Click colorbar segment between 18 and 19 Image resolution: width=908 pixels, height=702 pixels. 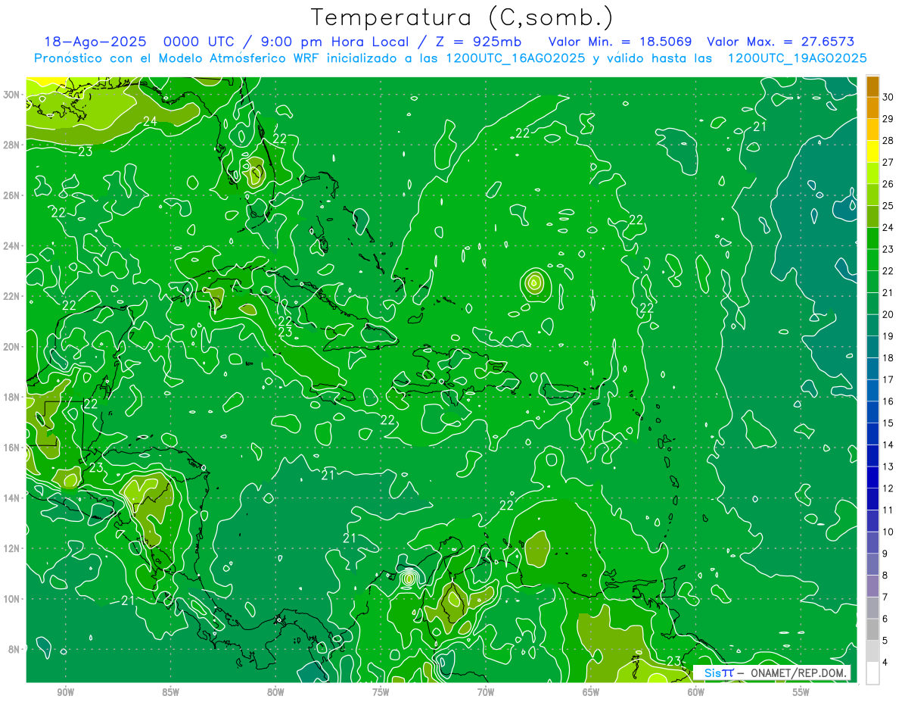click(872, 347)
